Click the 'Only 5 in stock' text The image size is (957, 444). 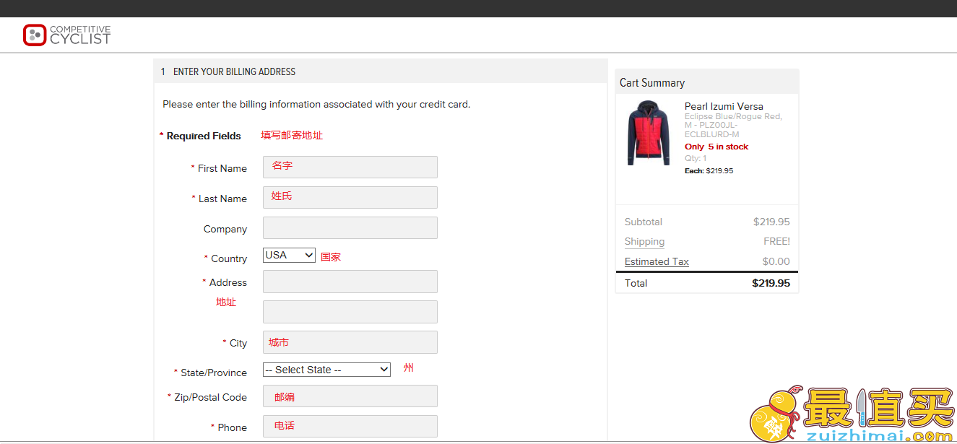pyautogui.click(x=716, y=147)
